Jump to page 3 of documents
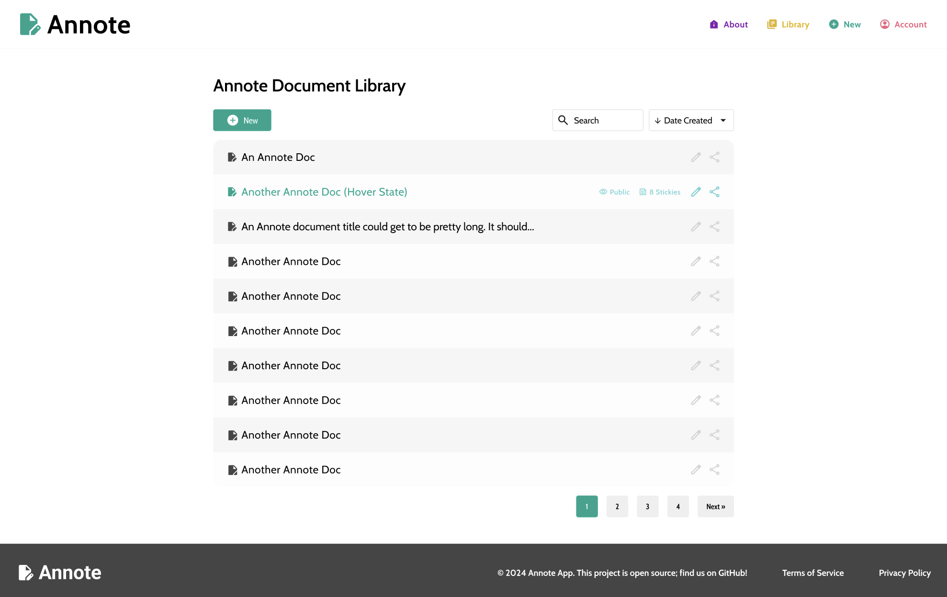 648,507
